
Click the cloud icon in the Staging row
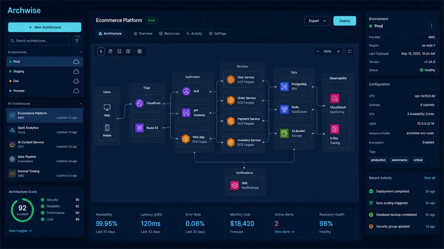click(76, 71)
